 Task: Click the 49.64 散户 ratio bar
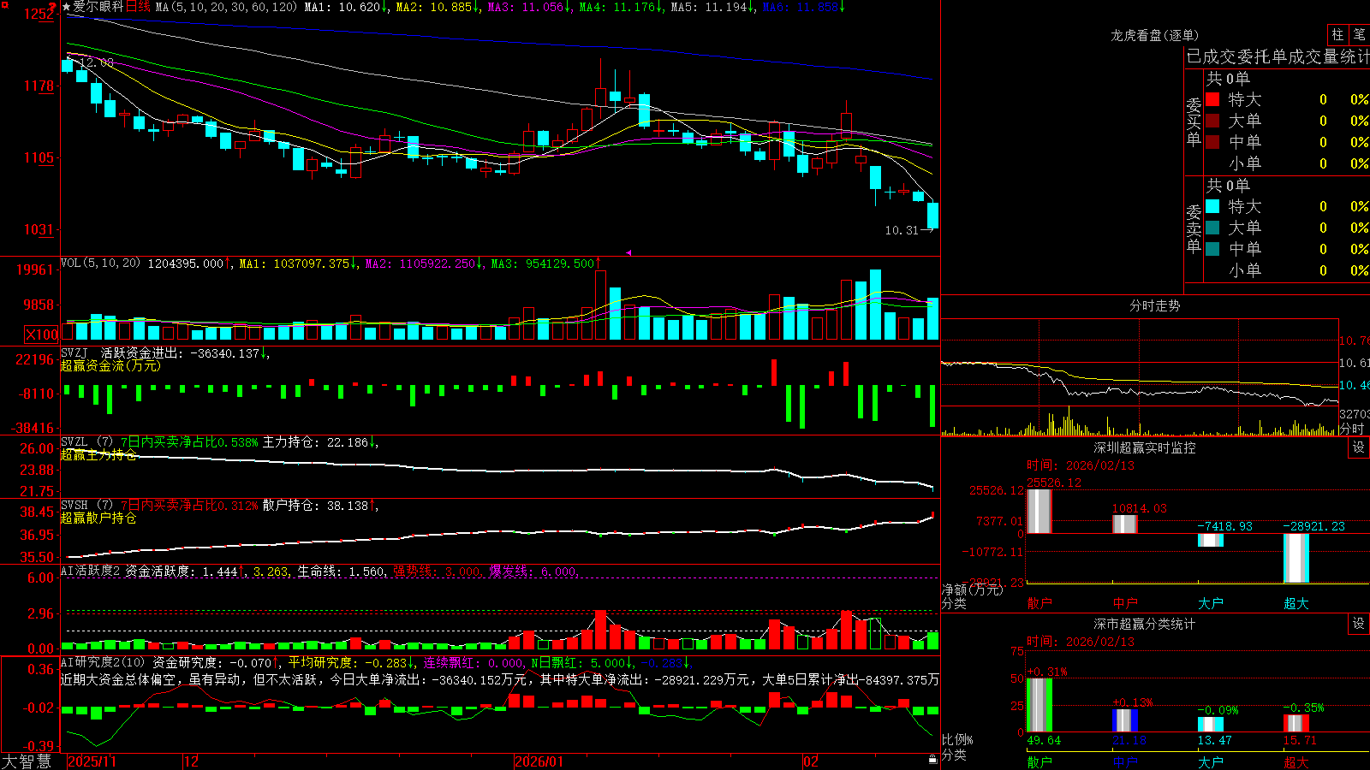1039,705
